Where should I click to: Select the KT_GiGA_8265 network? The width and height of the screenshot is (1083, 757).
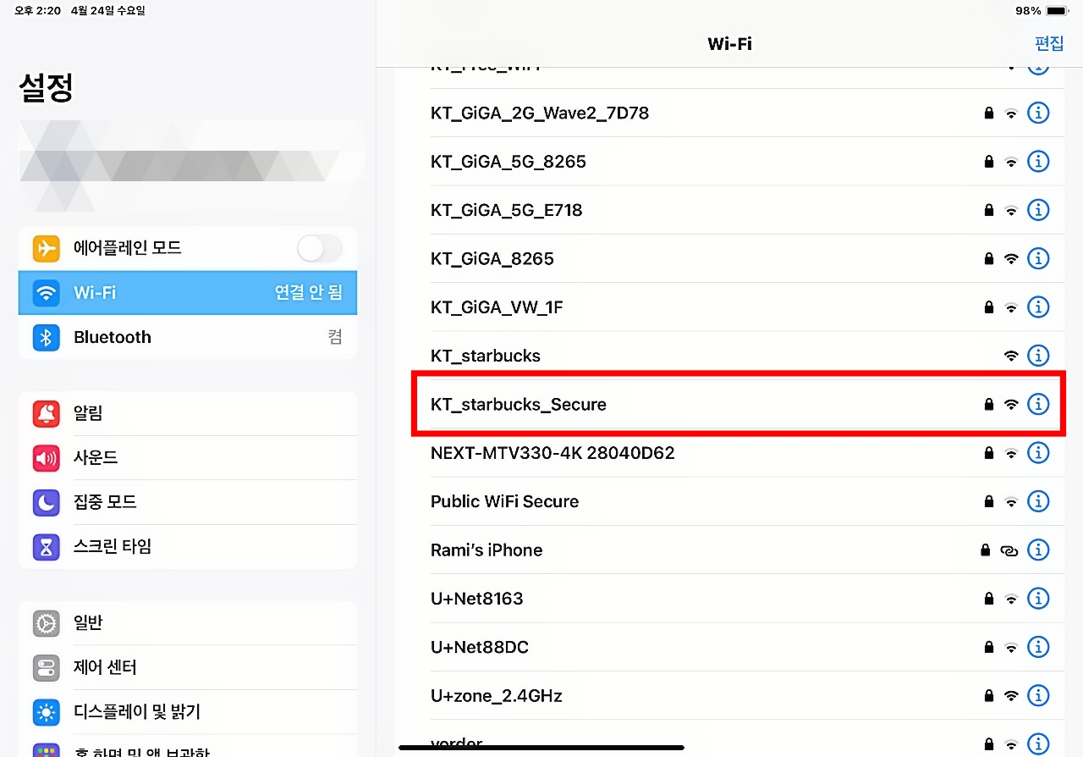tap(729, 258)
